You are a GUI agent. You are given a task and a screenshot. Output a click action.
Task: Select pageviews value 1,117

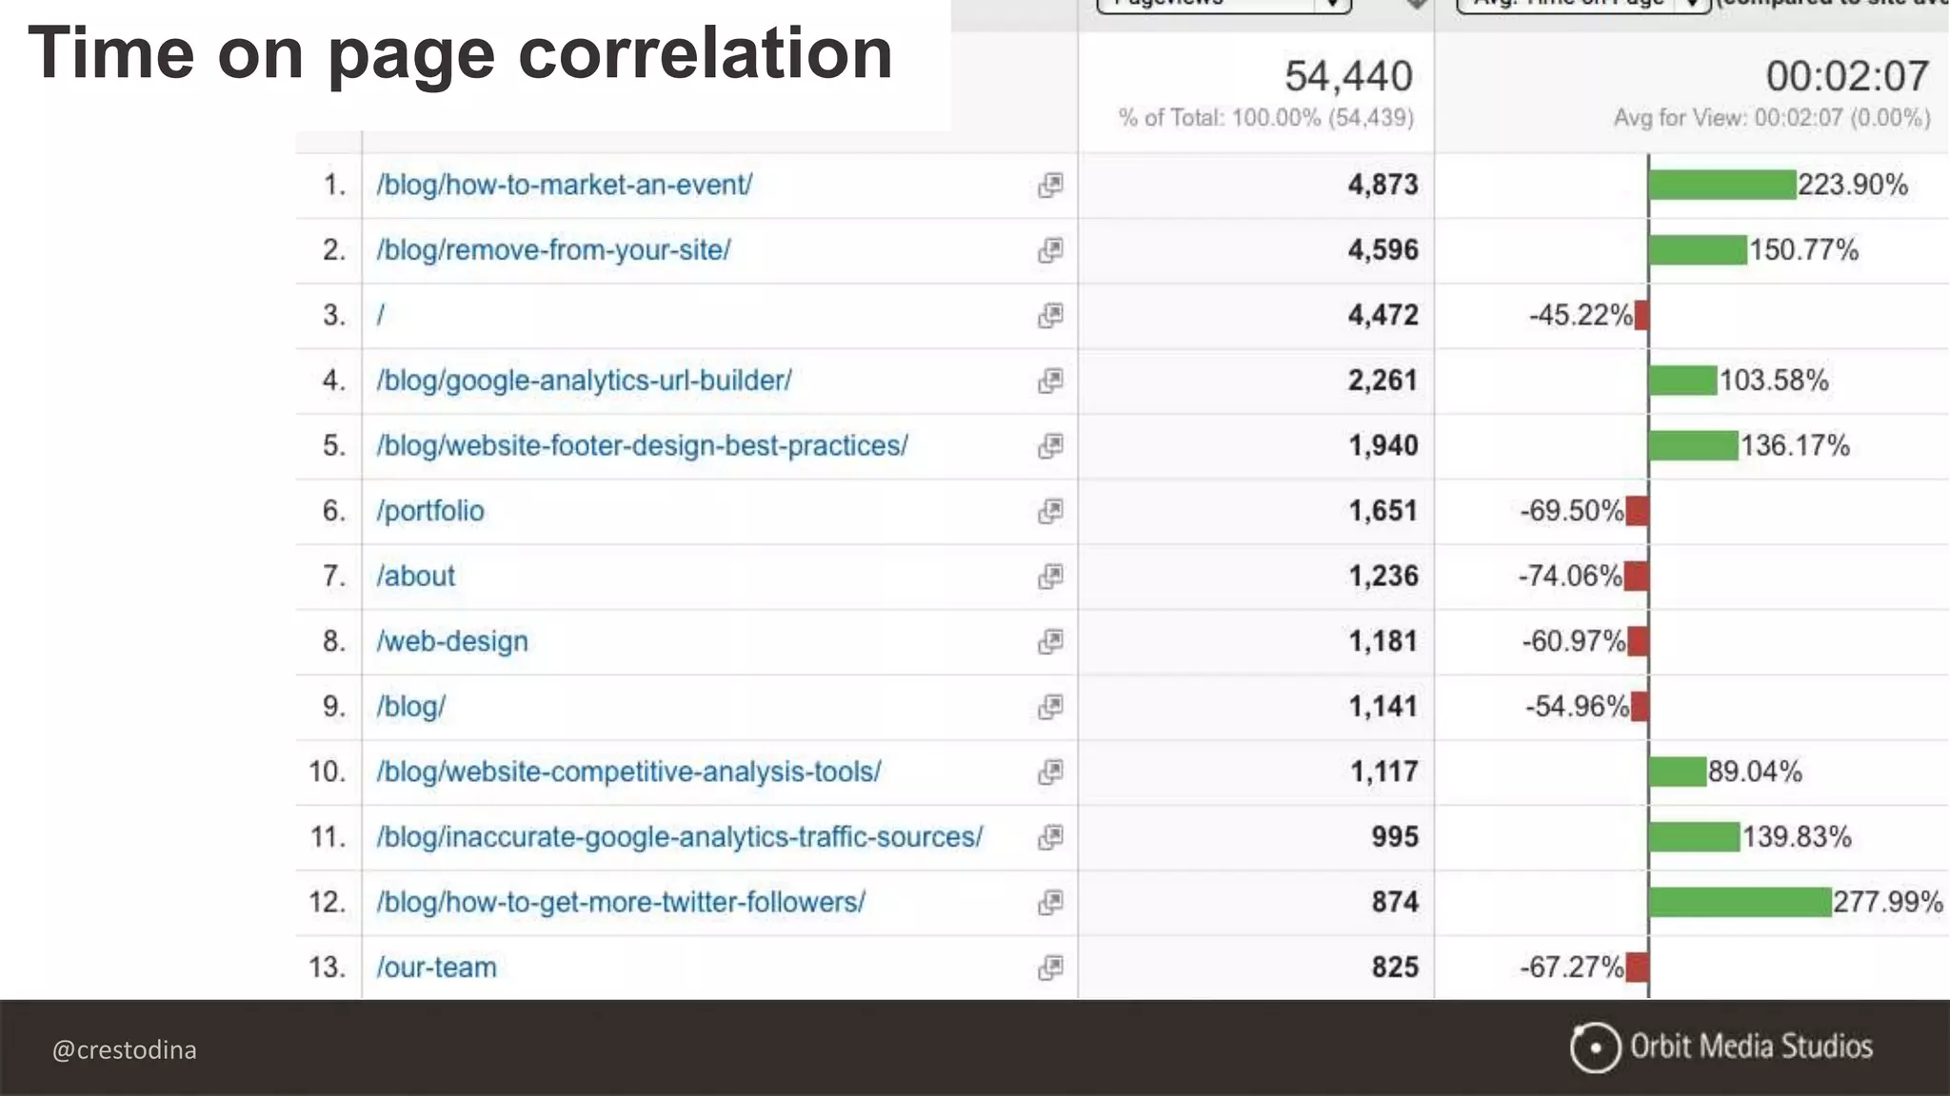1383,772
